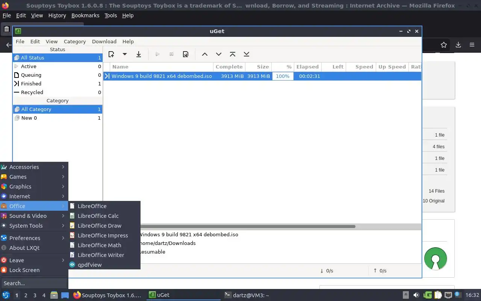The height and width of the screenshot is (301, 481).
Task: Expand System Tools submenu
Action: [x=34, y=226]
